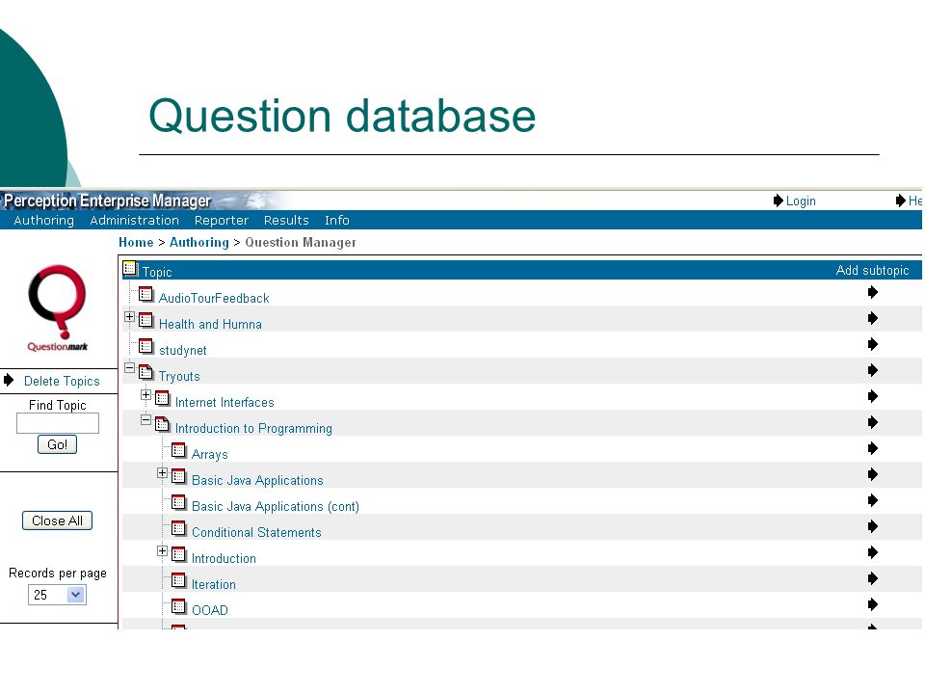925x694 pixels.
Task: Open the Authoring menu
Action: (44, 220)
